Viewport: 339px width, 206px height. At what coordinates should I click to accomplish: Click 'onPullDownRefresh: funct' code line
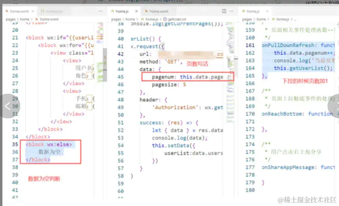298,45
